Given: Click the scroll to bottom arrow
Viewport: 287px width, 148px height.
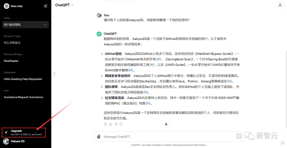Looking at the screenshot, I should coord(166,124).
